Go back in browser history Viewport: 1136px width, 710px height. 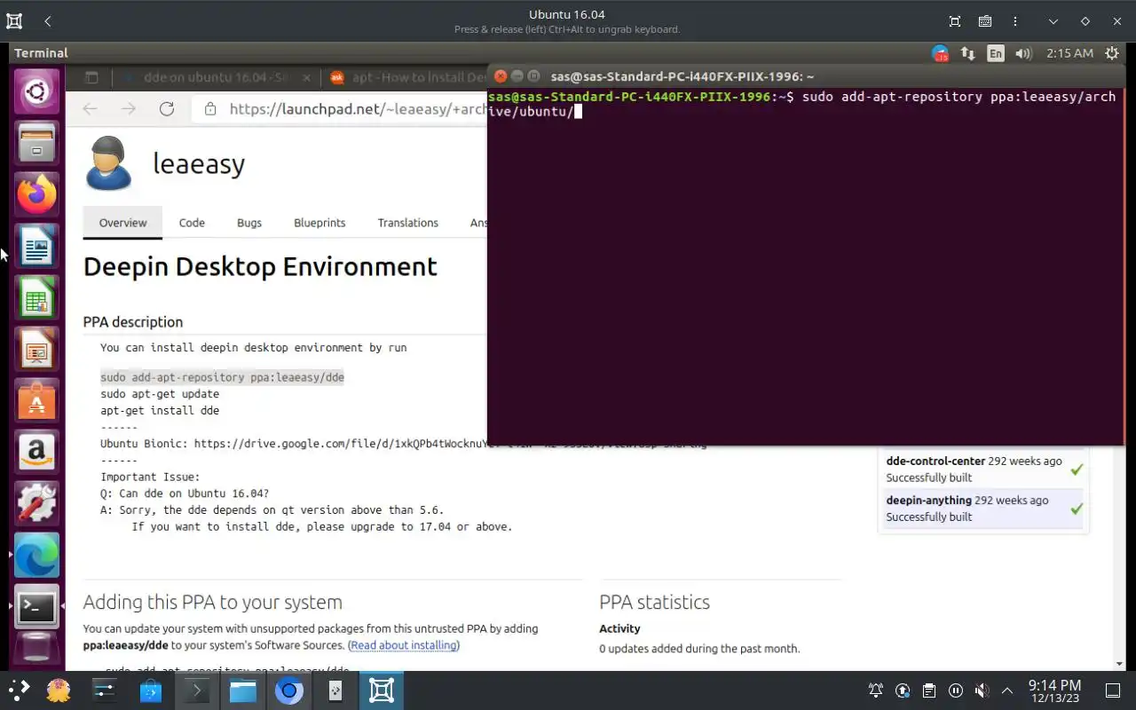pos(90,109)
